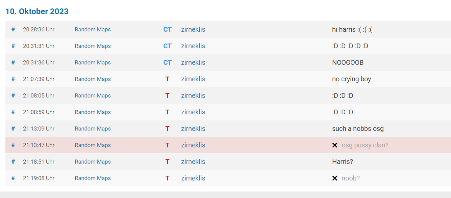Open the # permalink for the 21:19:08 message
Screen dimensions: 451x198
coord(13,178)
